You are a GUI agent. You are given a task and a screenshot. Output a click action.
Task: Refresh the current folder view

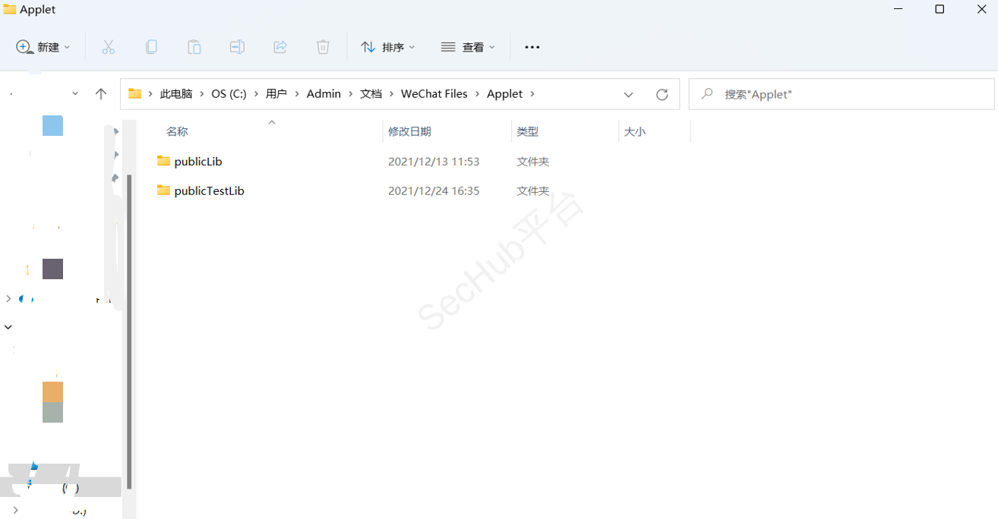(662, 94)
